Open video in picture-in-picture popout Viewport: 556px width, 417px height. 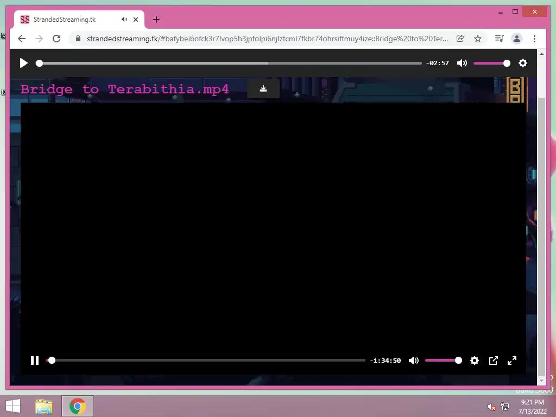pyautogui.click(x=493, y=361)
